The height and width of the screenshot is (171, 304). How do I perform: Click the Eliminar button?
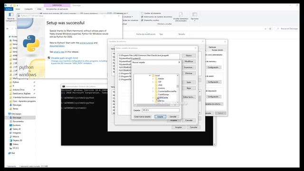coord(189,73)
